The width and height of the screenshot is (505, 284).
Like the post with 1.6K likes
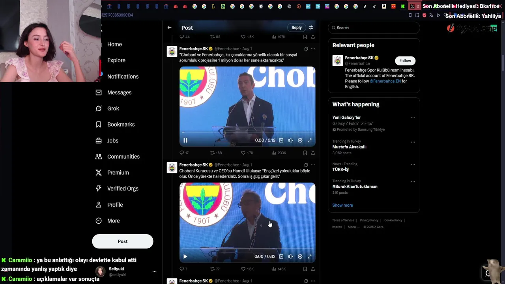(x=247, y=269)
